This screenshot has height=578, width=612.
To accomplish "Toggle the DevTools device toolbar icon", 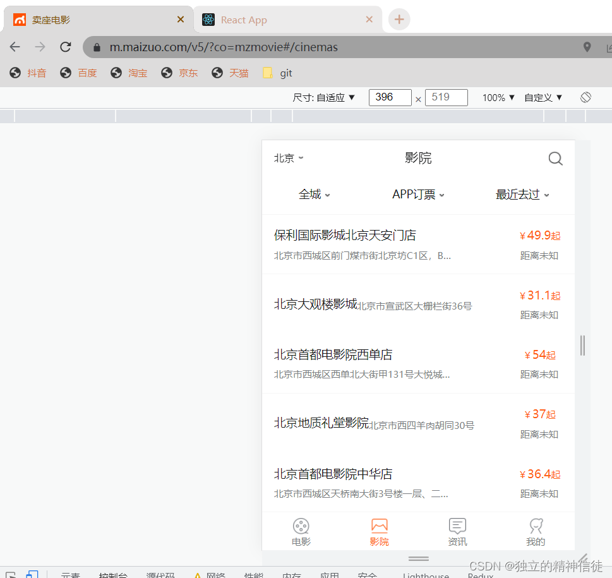I will 32,574.
